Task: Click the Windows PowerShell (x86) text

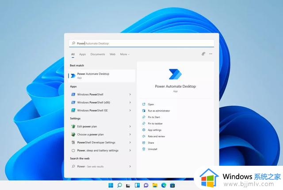Action: point(93,102)
